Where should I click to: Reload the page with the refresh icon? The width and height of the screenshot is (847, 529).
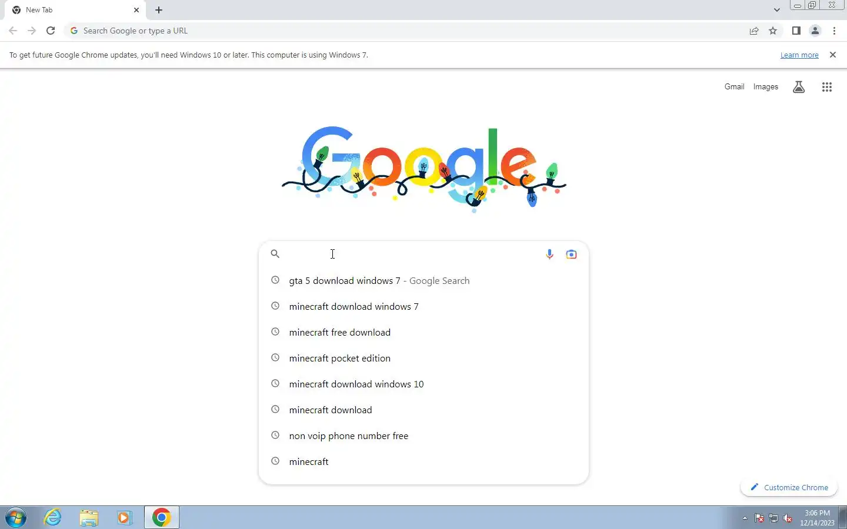point(51,31)
